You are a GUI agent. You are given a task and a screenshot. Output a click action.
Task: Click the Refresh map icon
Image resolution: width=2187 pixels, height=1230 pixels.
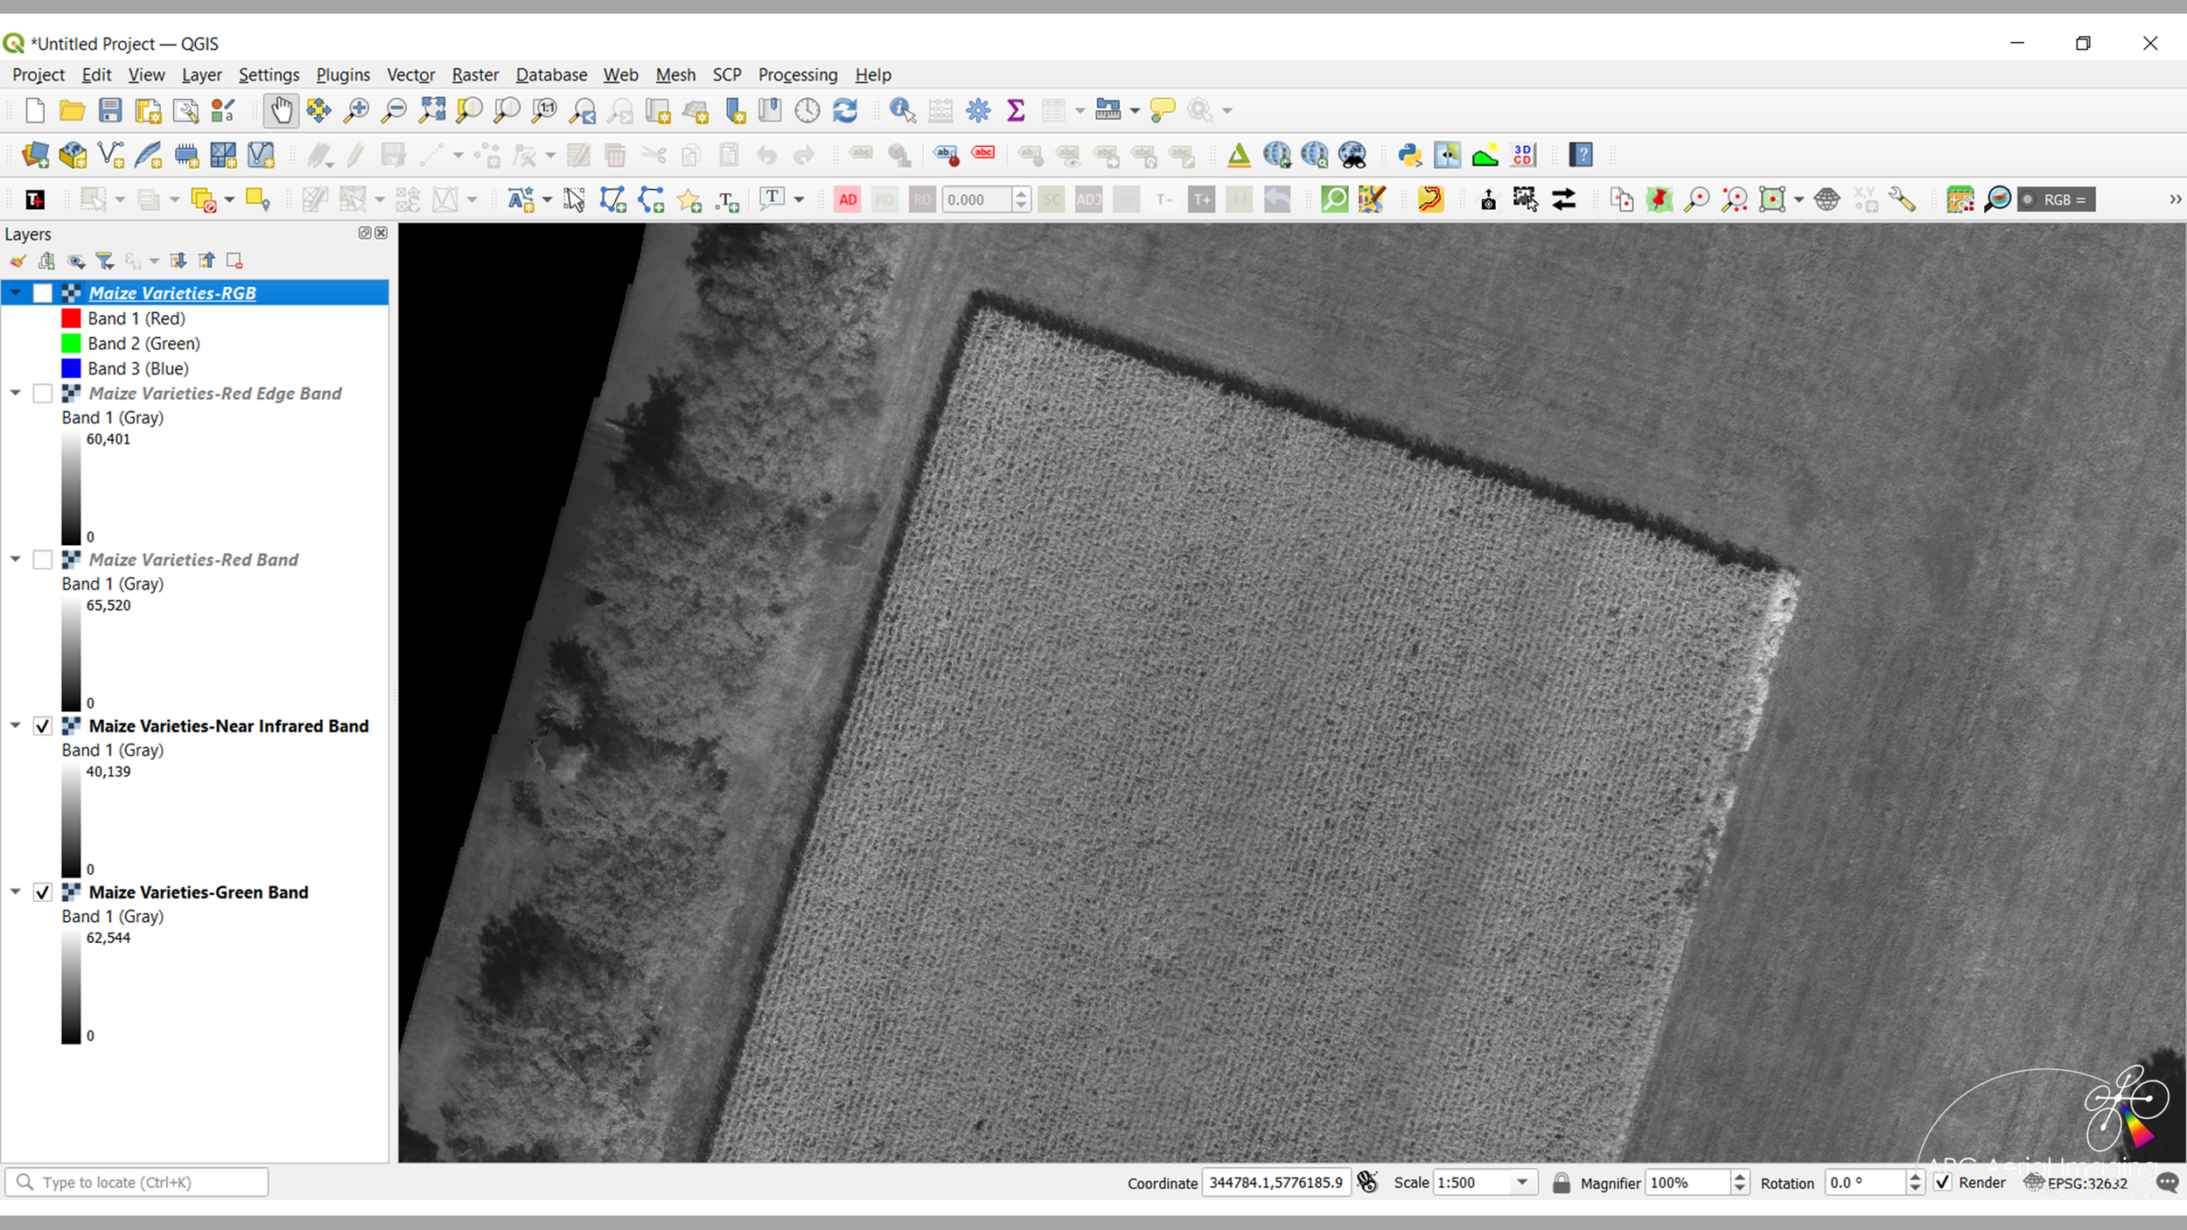point(845,110)
